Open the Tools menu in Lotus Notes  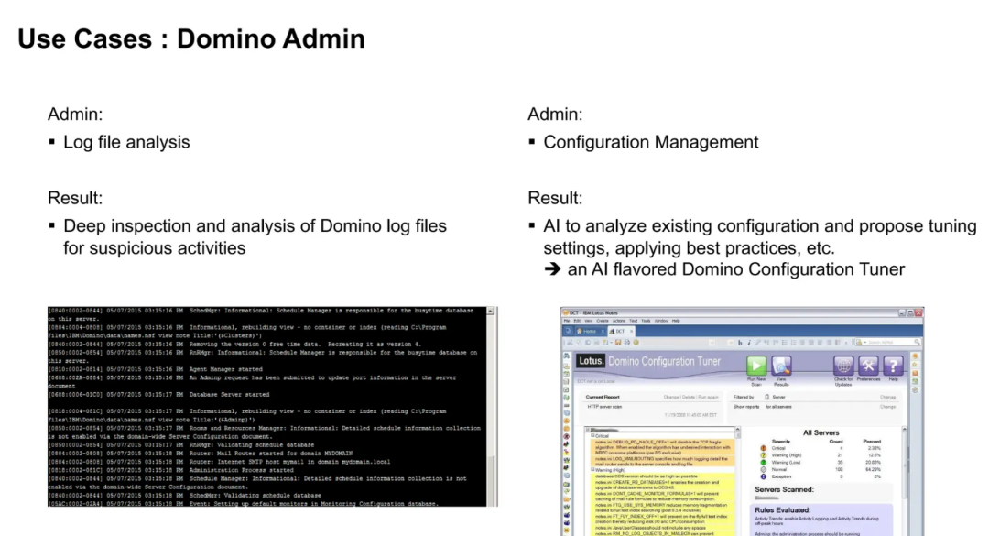pos(646,321)
